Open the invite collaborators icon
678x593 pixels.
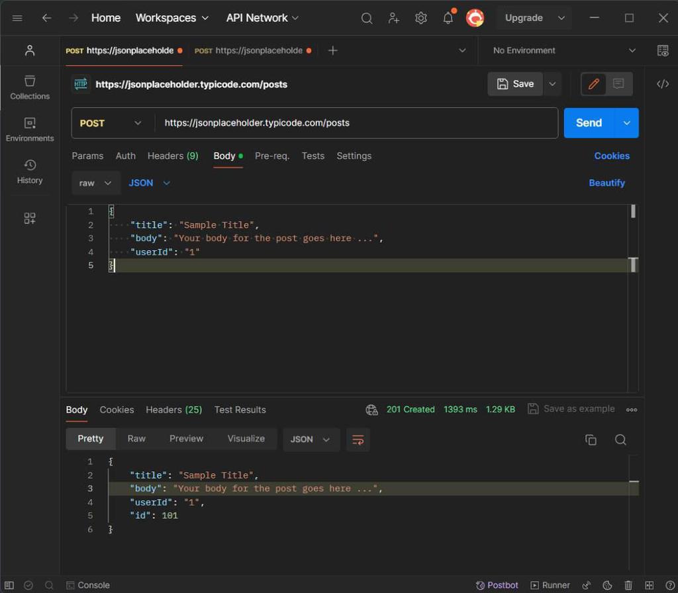pos(394,18)
